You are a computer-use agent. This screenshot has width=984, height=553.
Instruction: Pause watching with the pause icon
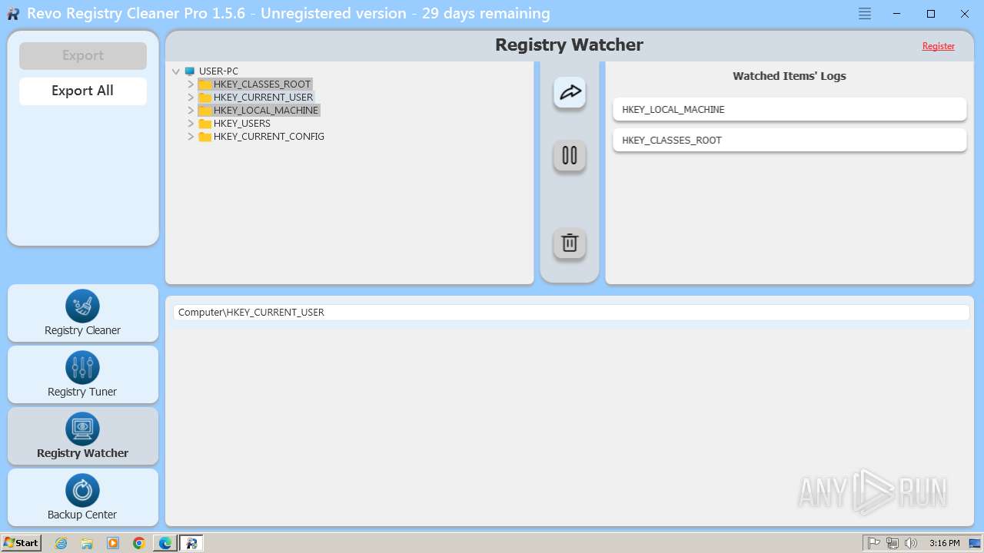tap(570, 155)
